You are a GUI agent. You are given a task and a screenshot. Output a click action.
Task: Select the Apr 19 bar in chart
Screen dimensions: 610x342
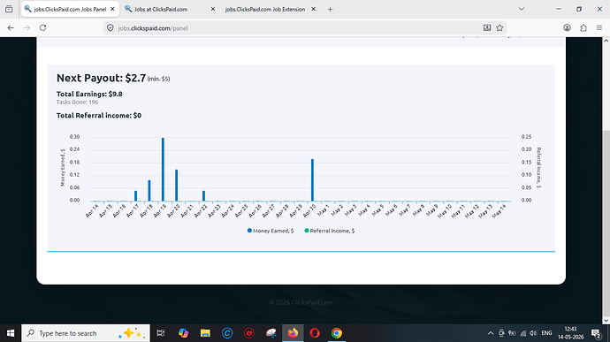pos(163,170)
